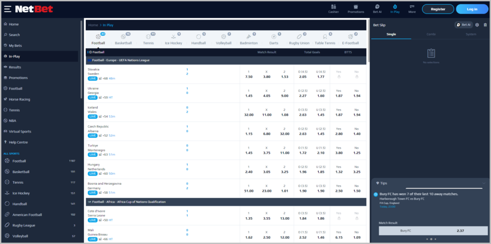The width and height of the screenshot is (491, 244).
Task: Click the Register button
Action: [x=438, y=9]
